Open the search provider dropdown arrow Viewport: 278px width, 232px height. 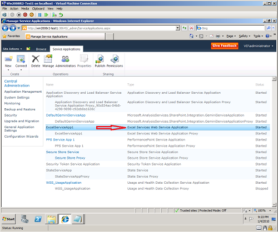tap(273, 28)
